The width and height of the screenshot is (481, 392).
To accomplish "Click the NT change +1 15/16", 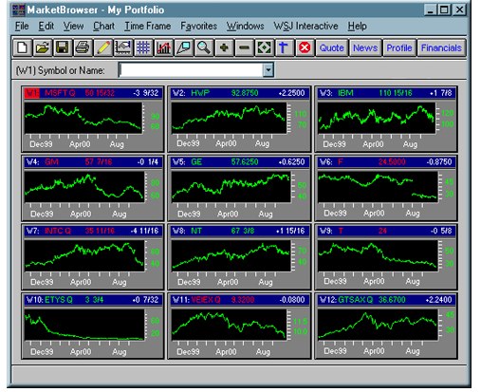I will click(290, 231).
